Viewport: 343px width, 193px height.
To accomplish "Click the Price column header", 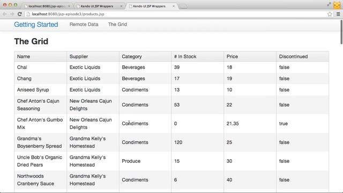I will pos(250,56).
